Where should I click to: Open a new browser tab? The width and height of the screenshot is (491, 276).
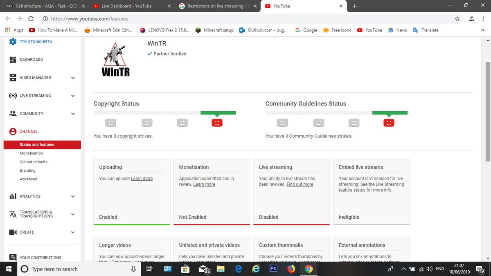point(354,6)
